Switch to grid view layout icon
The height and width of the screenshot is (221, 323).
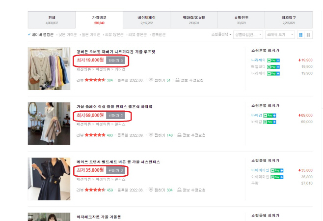[308, 34]
